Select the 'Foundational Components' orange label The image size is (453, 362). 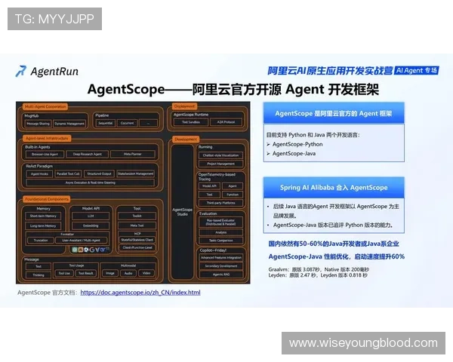pos(47,199)
